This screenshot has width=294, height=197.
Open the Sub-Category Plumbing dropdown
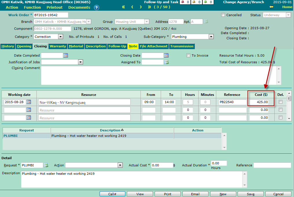click(x=211, y=37)
